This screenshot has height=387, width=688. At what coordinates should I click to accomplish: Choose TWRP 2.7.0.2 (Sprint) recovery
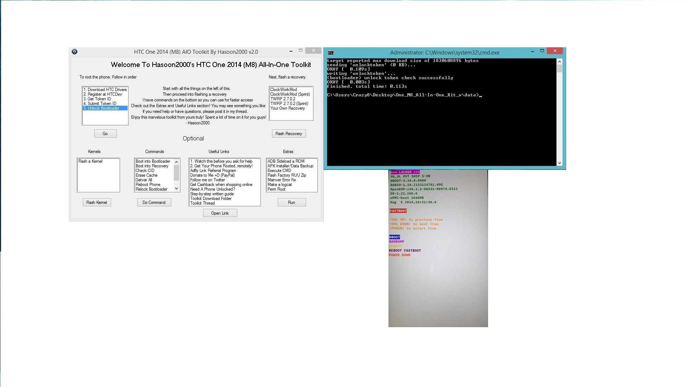click(x=291, y=104)
